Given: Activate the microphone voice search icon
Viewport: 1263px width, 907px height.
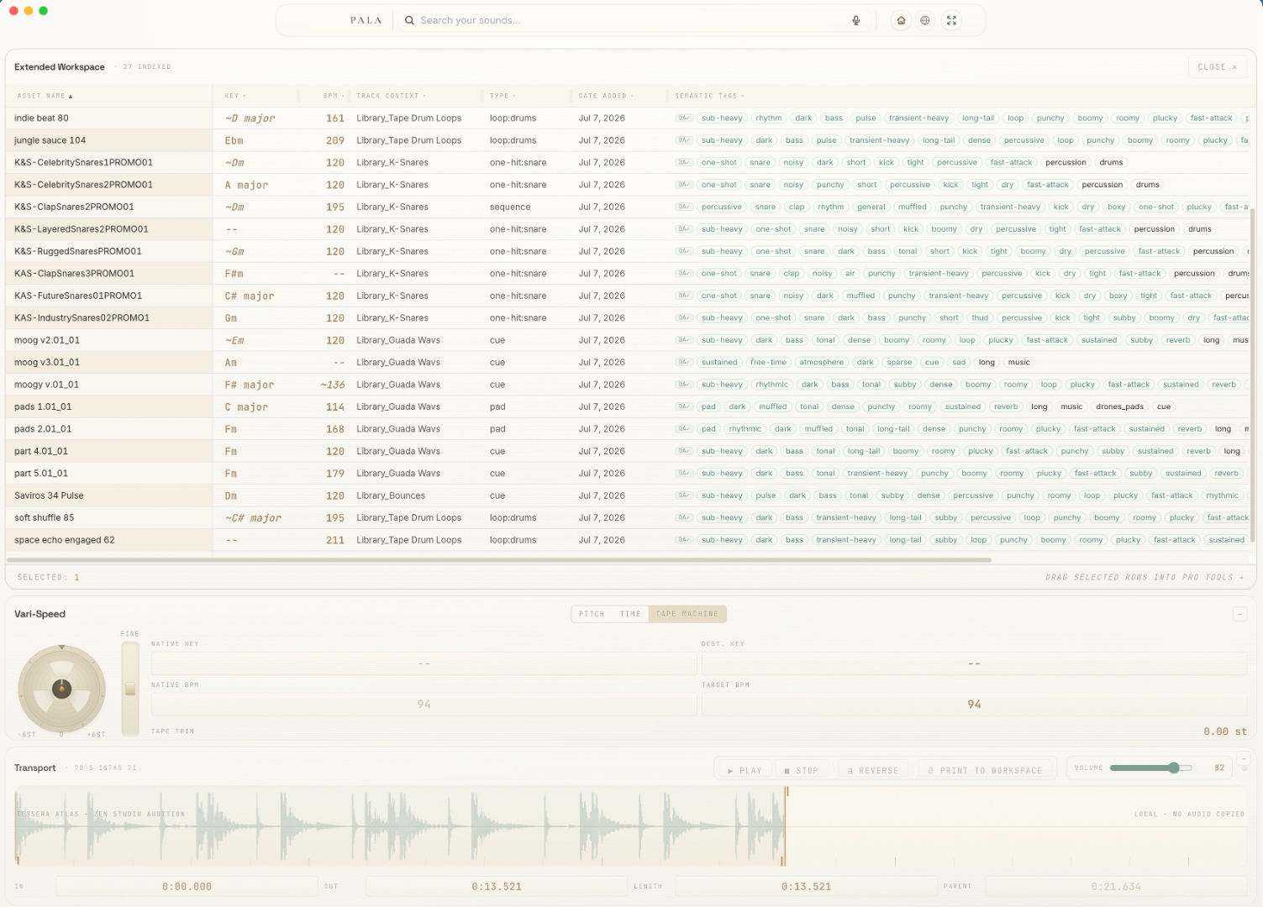Looking at the screenshot, I should pyautogui.click(x=856, y=20).
